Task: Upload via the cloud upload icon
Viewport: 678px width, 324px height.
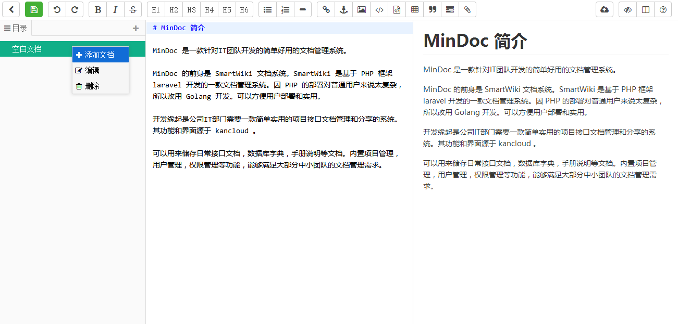Action: 604,9
